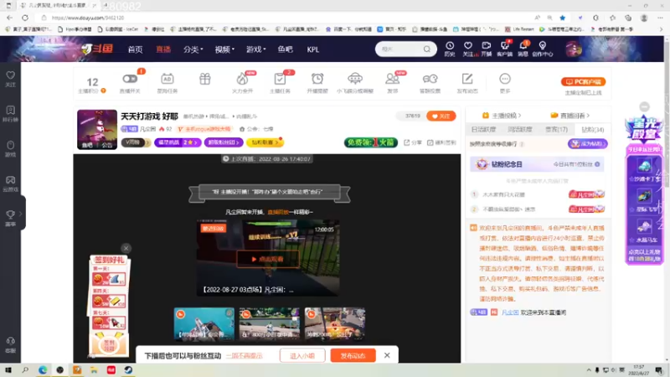The image size is (670, 377).
Task: Open the user avatar in Douyu header
Action: 574,49
